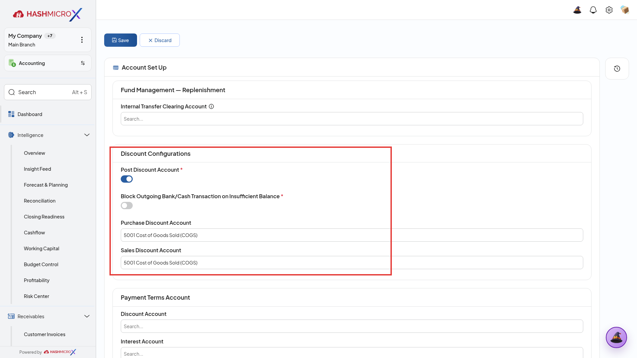The image size is (637, 358).
Task: Click the Dashboard icon in sidebar
Action: [11, 114]
